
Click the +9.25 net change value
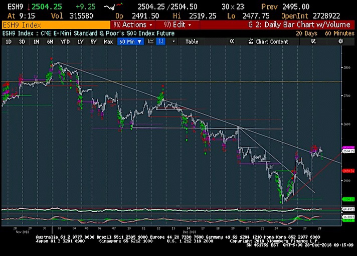pyautogui.click(x=86, y=6)
